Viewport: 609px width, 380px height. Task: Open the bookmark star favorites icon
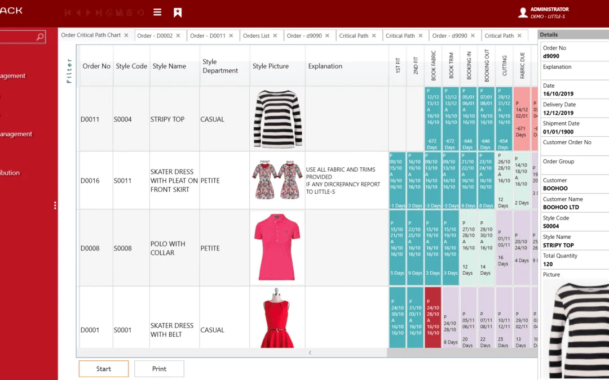(178, 12)
